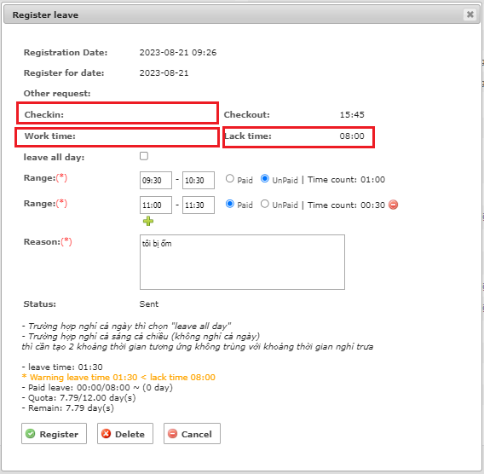Click the Checkout time value 15:45
The width and height of the screenshot is (484, 474).
(x=352, y=115)
